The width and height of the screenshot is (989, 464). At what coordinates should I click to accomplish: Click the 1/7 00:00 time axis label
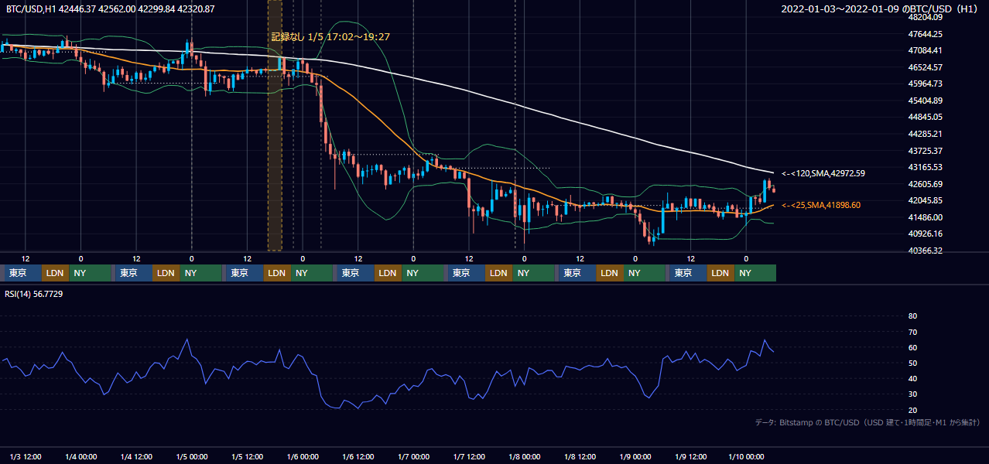(413, 456)
